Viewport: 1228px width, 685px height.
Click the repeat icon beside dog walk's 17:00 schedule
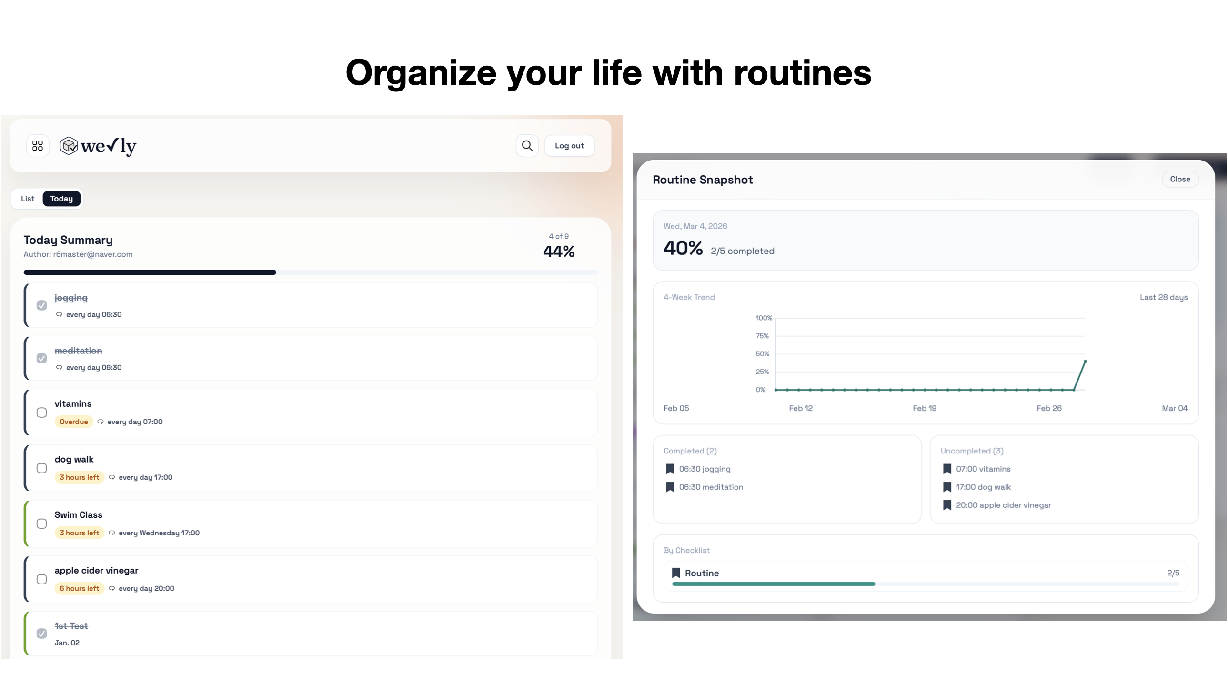(x=112, y=477)
